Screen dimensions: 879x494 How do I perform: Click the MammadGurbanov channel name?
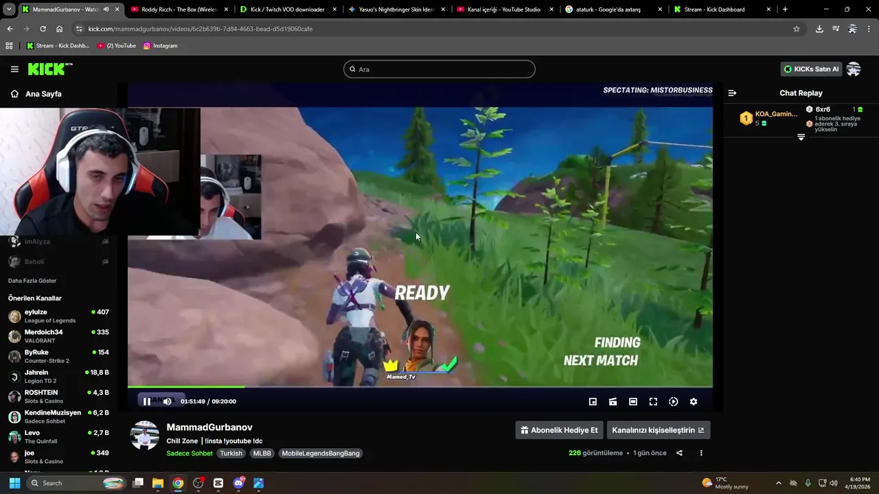[x=209, y=427]
